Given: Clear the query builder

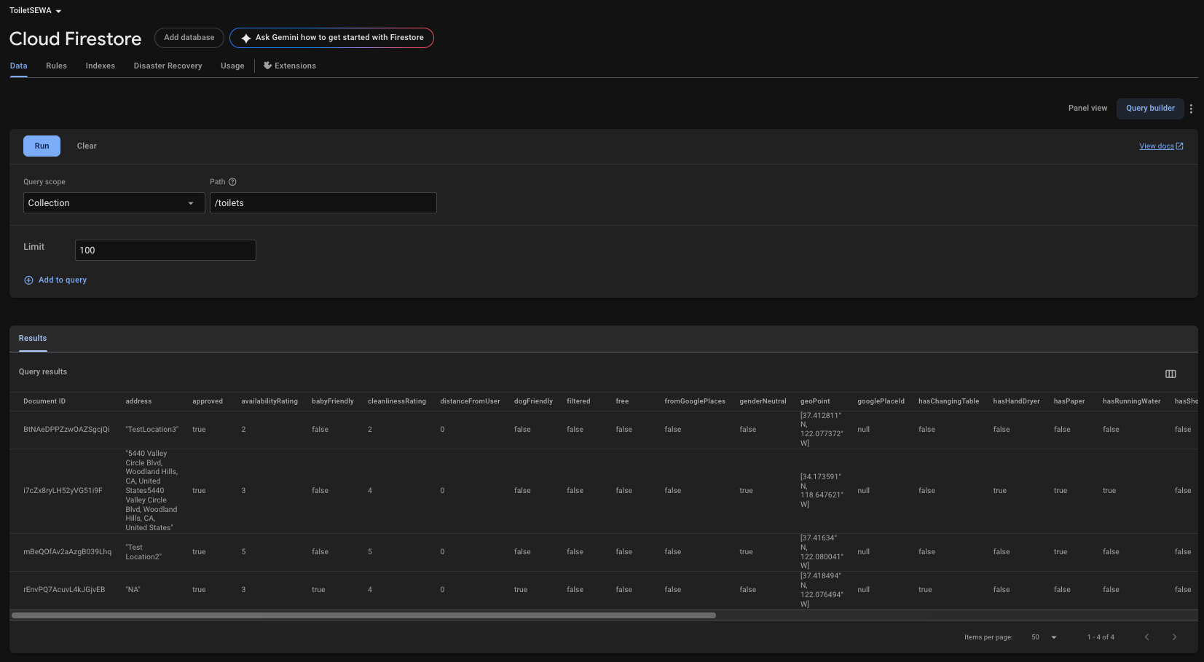Looking at the screenshot, I should pyautogui.click(x=87, y=146).
